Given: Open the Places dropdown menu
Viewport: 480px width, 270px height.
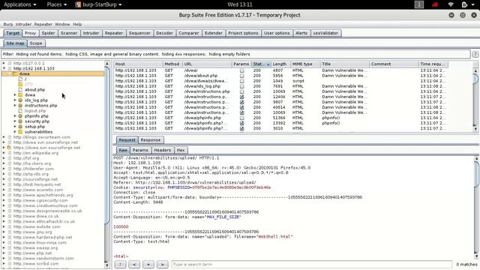Looking at the screenshot, I should [x=57, y=4].
